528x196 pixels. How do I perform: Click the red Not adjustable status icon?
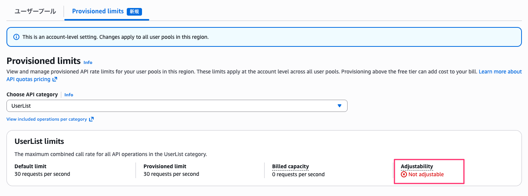coord(404,174)
